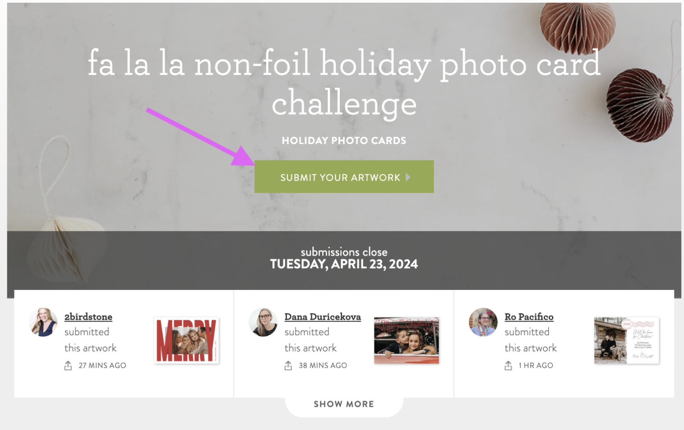684x430 pixels.
Task: Click the fa la la challenge title heading
Action: 344,83
